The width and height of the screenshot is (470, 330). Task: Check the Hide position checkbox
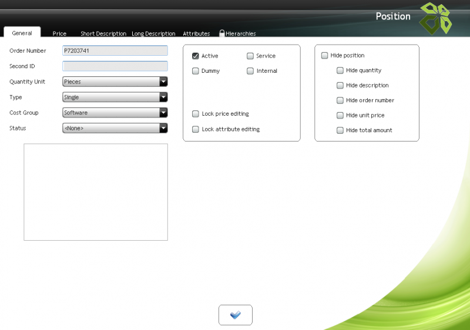[x=324, y=56]
